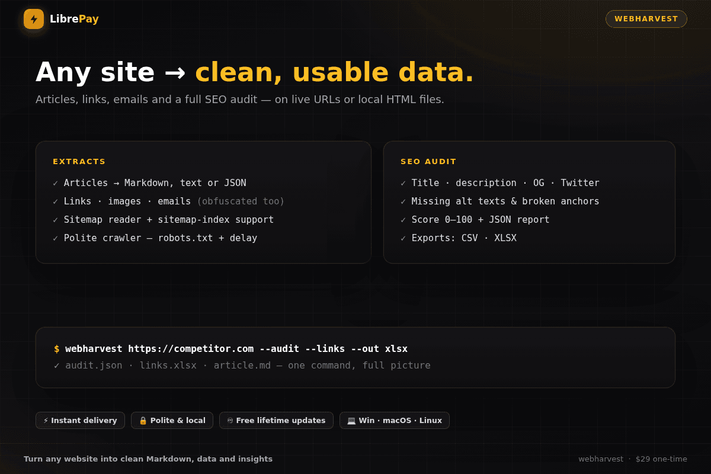Click the infinity icon in Free lifetime updates badge

click(x=230, y=421)
